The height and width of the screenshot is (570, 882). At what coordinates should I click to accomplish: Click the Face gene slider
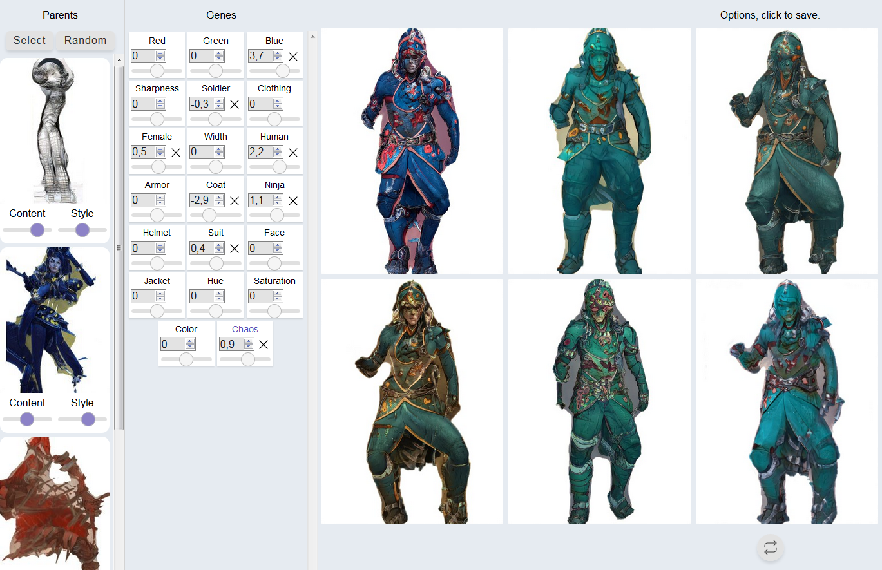coord(274,263)
